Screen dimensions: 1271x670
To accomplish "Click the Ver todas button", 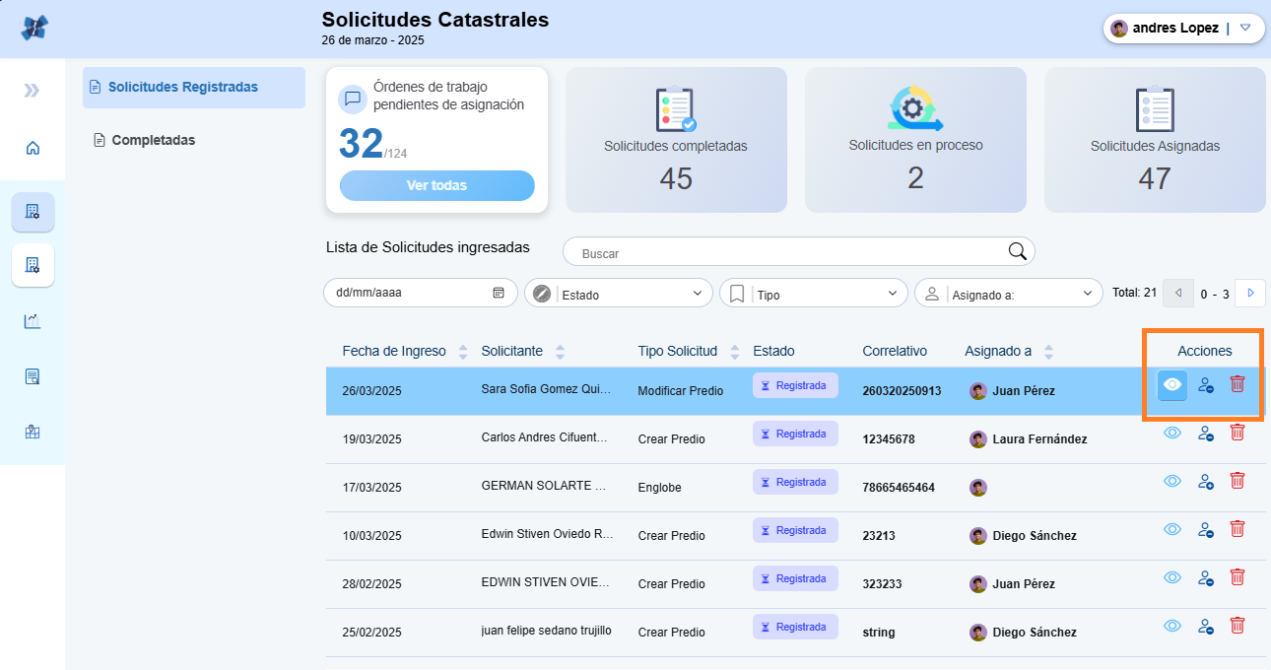I will (x=436, y=185).
